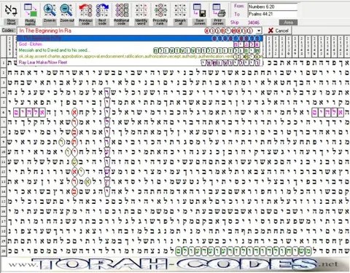Click the gray Area button
The height and width of the screenshot is (273, 350).
coord(288,23)
